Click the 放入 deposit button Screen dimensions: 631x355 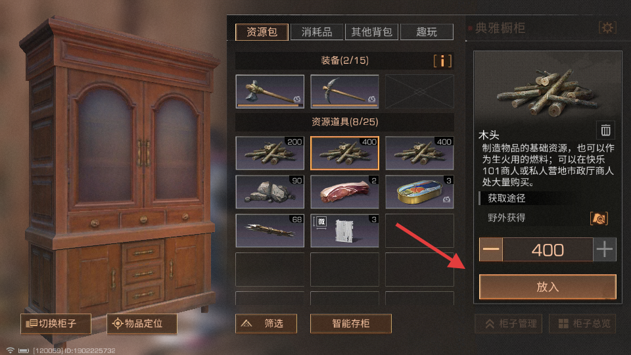[x=548, y=287]
